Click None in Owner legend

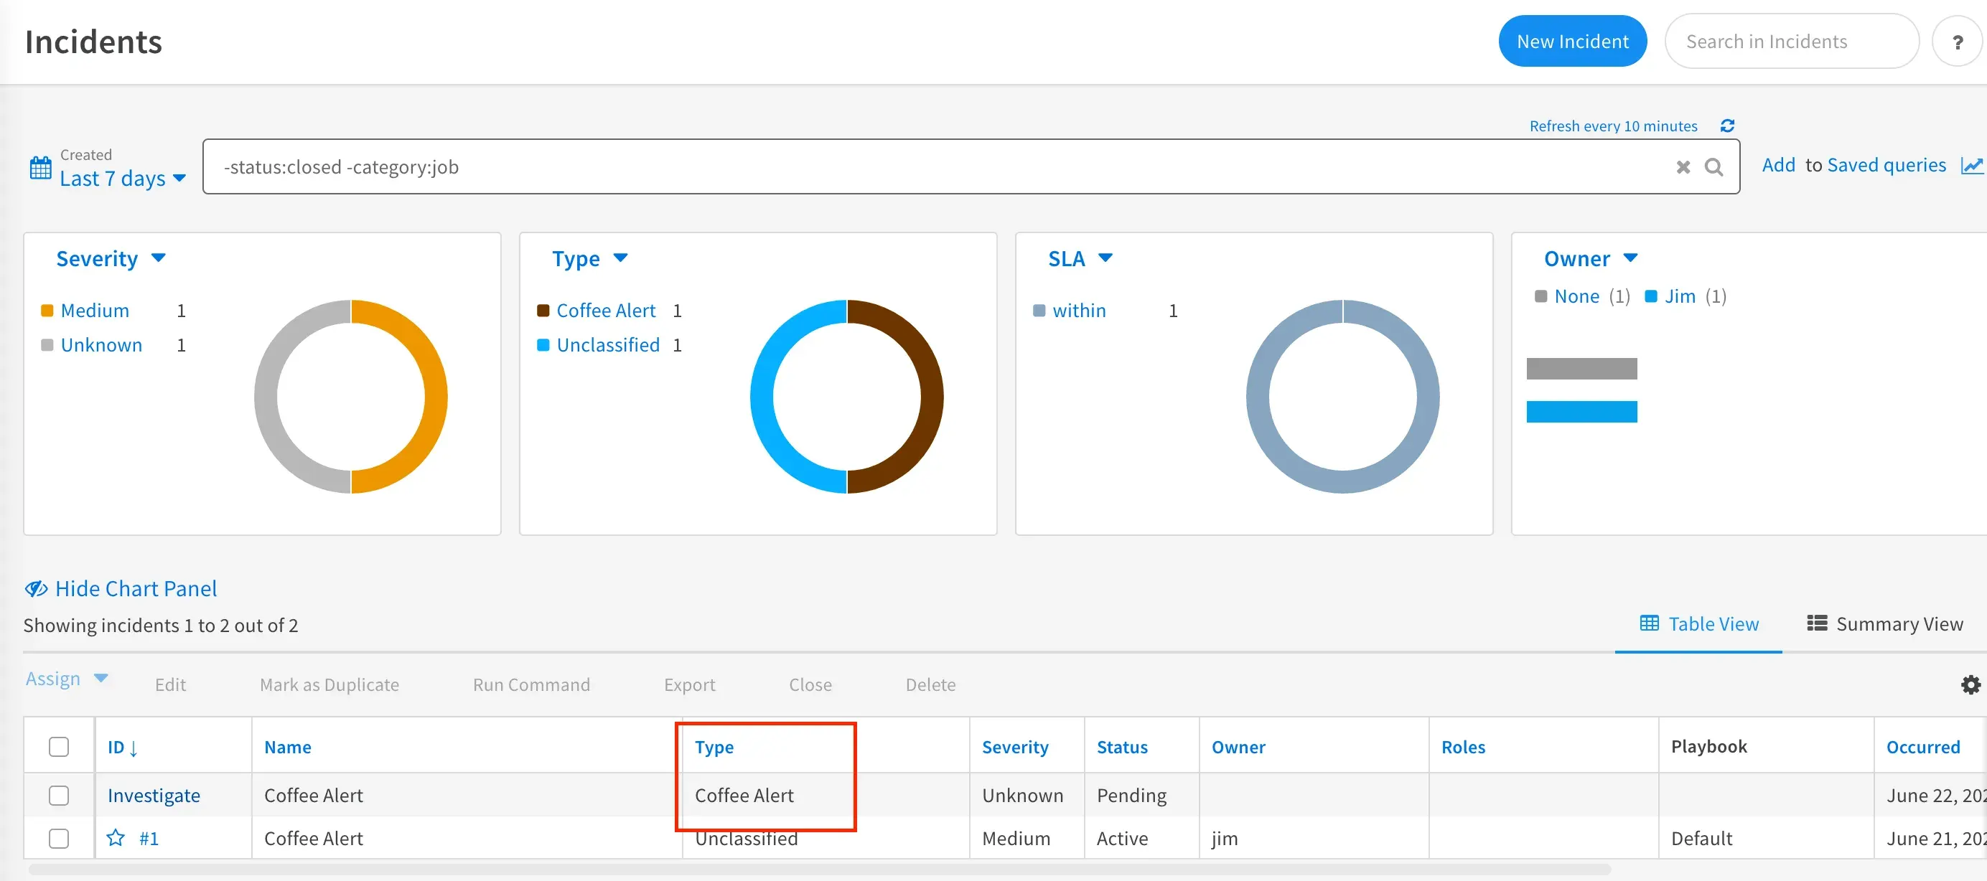[1576, 297]
